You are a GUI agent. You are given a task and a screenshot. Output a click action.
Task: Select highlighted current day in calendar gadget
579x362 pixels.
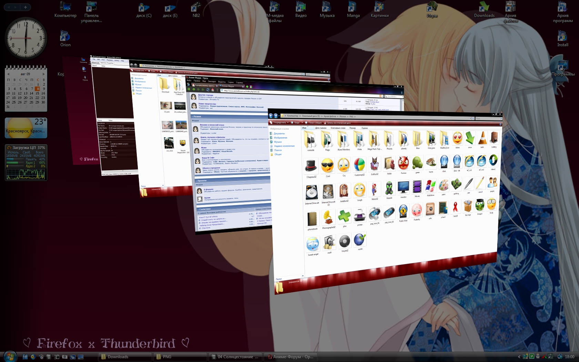click(x=38, y=89)
